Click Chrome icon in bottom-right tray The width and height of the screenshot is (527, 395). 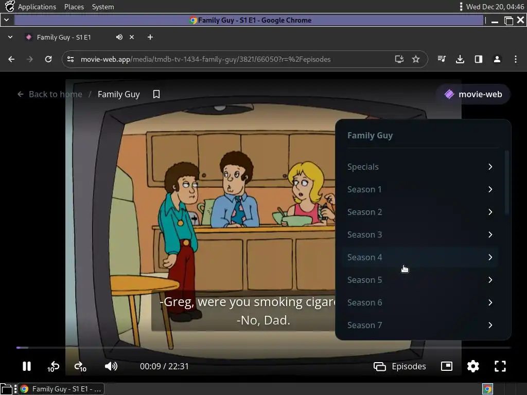click(x=487, y=389)
